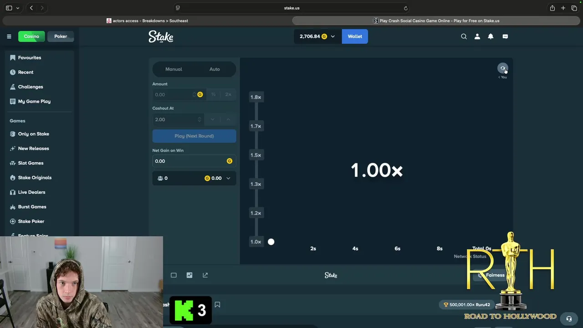Open Fairness info
Image resolution: width=583 pixels, height=328 pixels.
(x=492, y=275)
